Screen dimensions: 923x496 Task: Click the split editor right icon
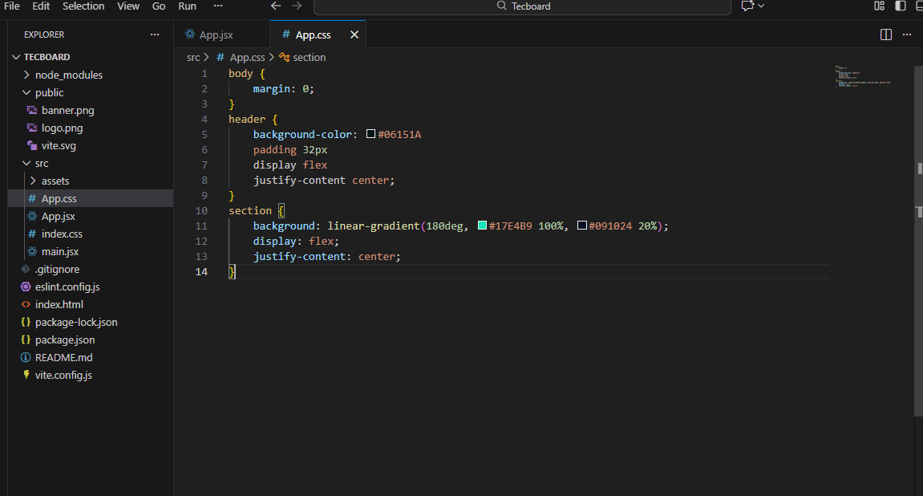886,35
